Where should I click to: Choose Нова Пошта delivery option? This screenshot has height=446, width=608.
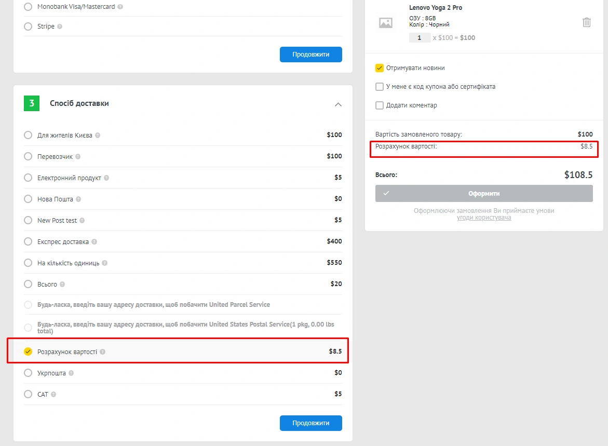[x=28, y=199]
